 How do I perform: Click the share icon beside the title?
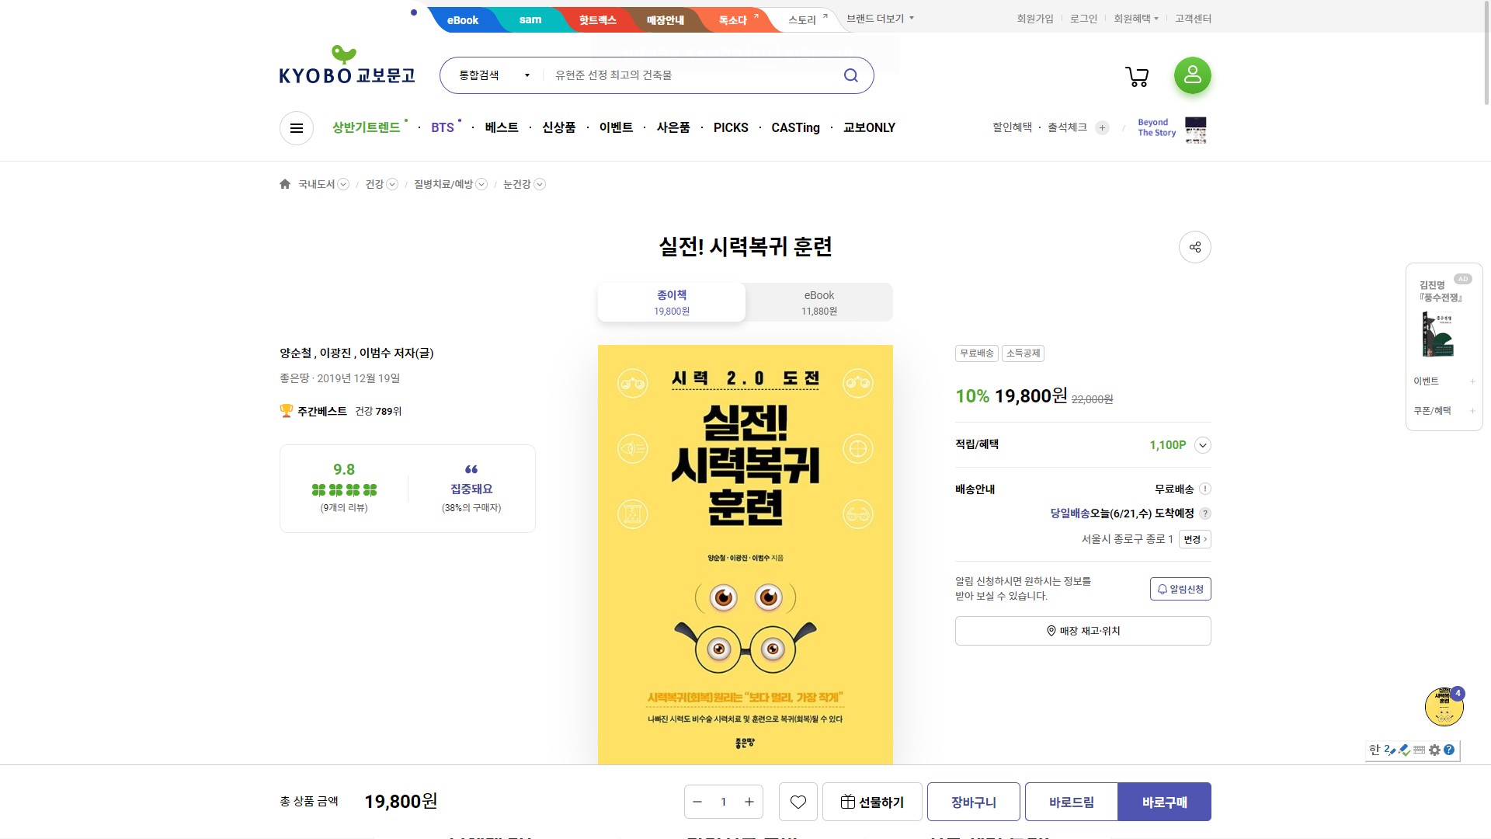[x=1194, y=247]
